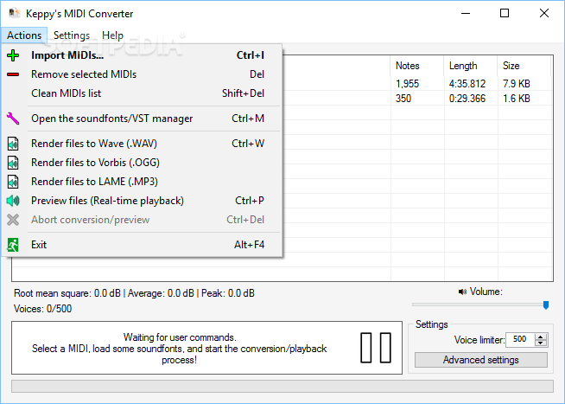The height and width of the screenshot is (404, 565).
Task: Select Render files to Vorbis (.OGG)
Action: pos(143,163)
